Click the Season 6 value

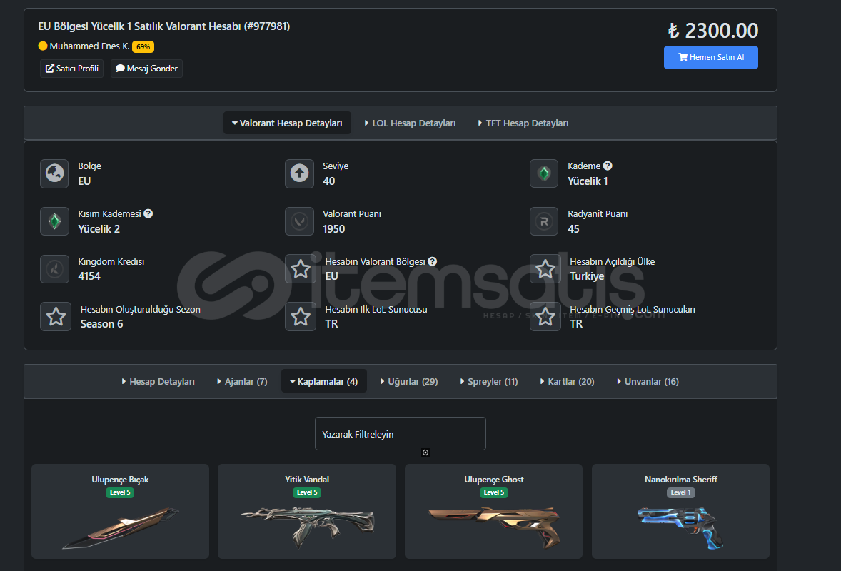point(102,324)
